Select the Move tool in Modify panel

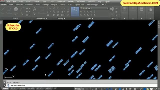click(x=54, y=8)
